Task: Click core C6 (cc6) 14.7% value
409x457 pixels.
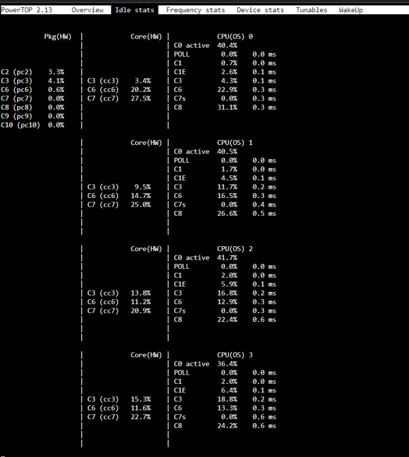Action: pos(141,196)
